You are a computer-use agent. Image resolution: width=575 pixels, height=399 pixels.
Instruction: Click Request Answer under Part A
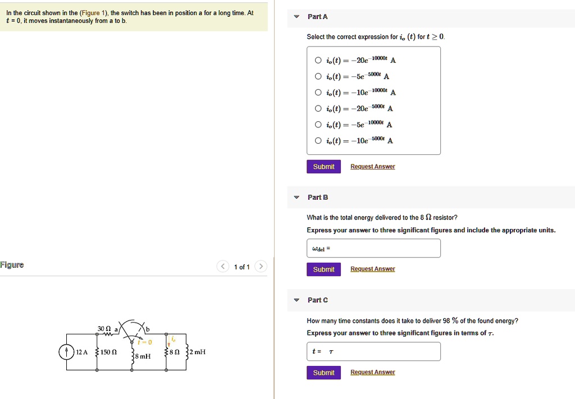372,166
